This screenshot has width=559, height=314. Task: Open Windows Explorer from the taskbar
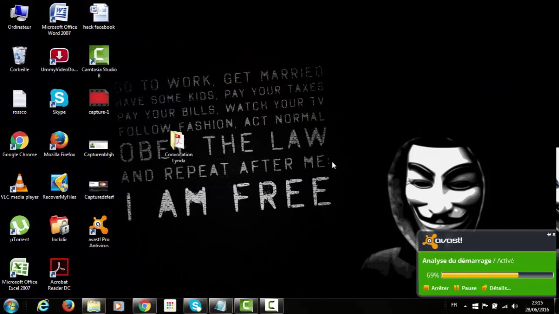click(x=93, y=306)
